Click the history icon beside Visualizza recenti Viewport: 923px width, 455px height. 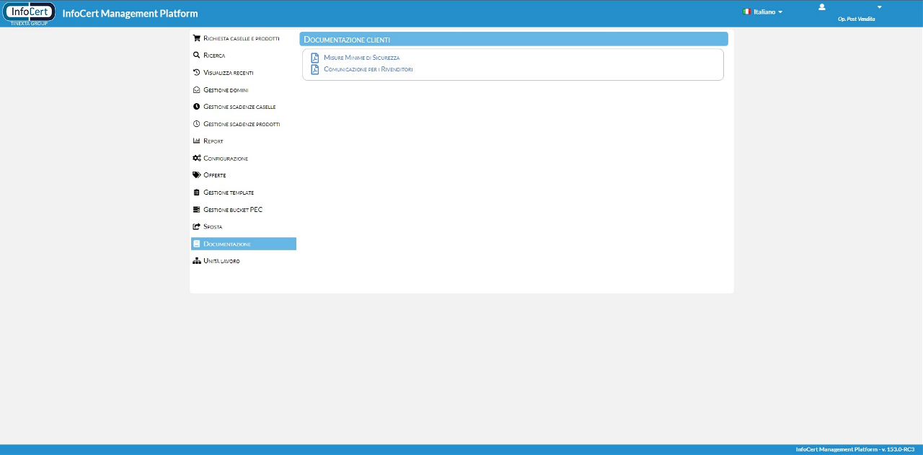pos(196,72)
